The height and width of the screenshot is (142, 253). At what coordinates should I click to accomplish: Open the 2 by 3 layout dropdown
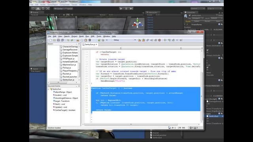214,9
